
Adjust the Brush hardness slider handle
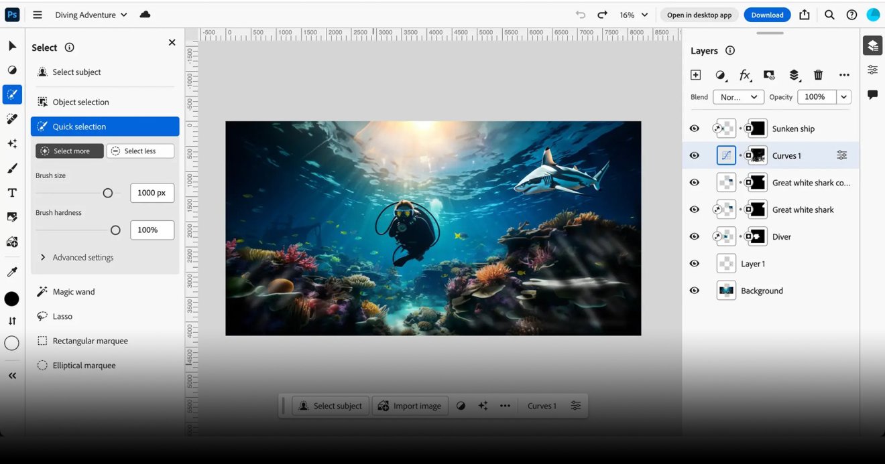coord(115,230)
